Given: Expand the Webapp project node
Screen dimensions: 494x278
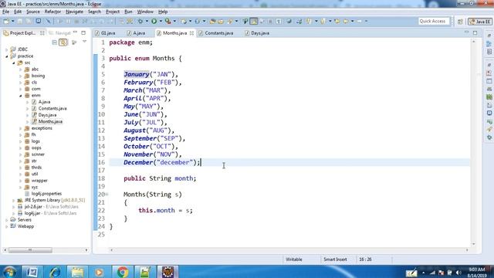Looking at the screenshot, I should (x=7, y=226).
